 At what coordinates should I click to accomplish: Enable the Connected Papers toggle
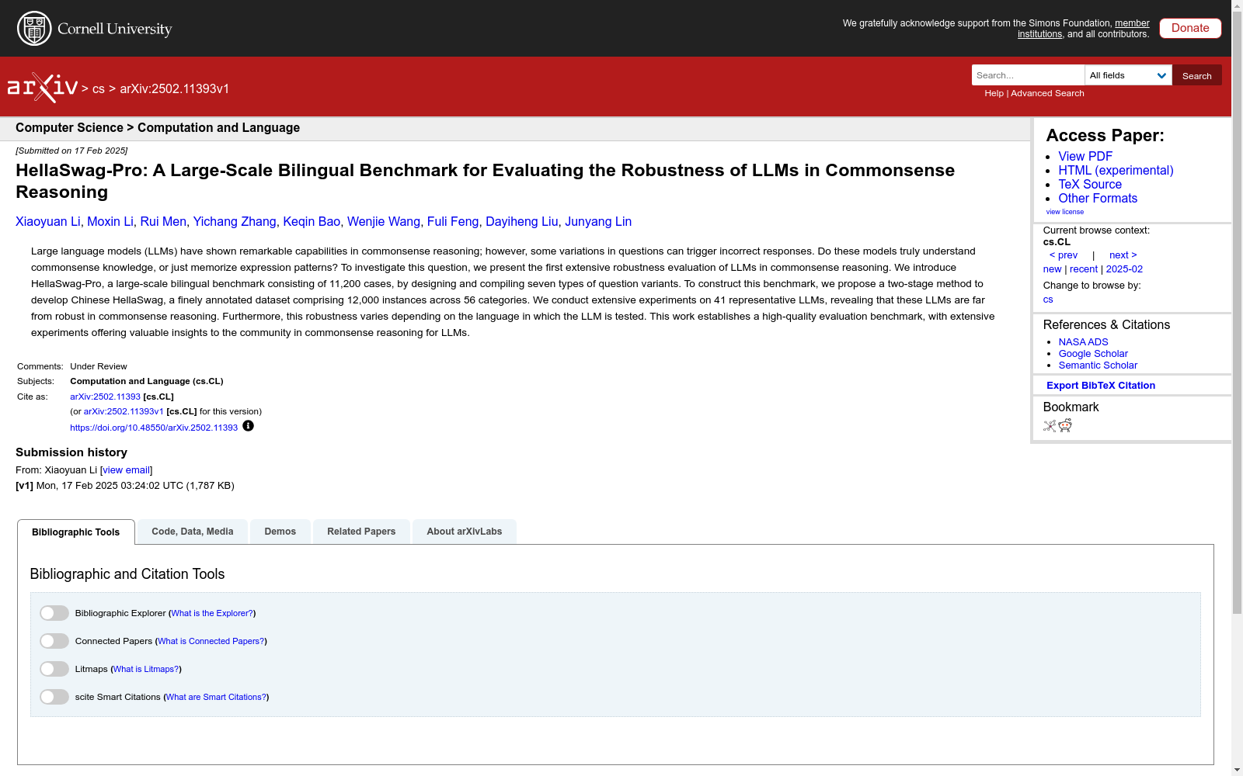point(54,641)
